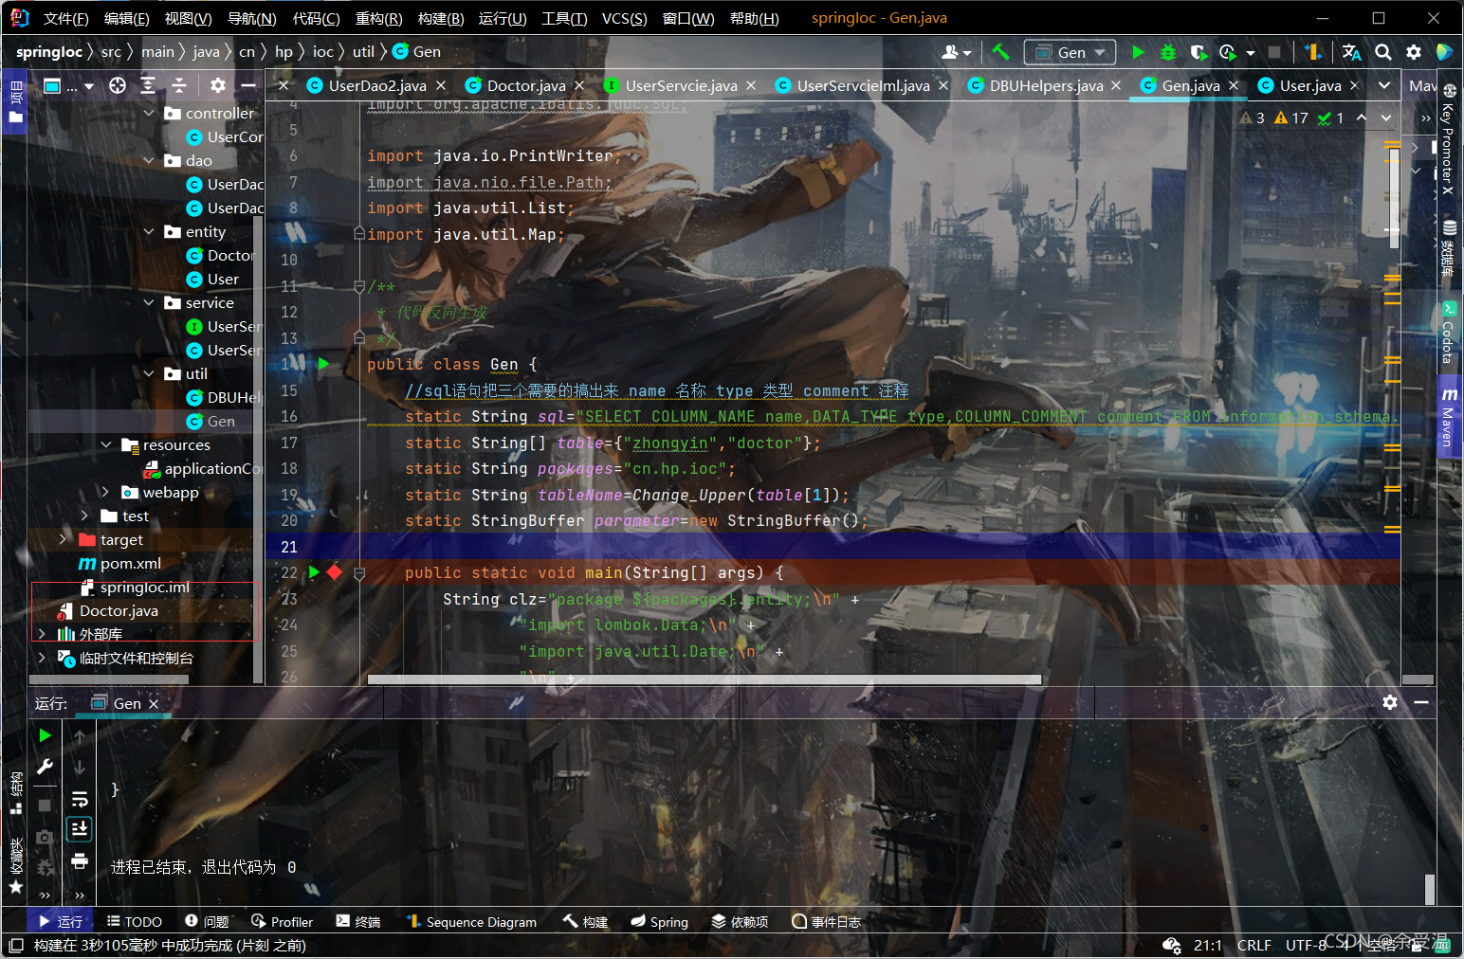Click the locate opened file crosshair icon
Viewport: 1464px width, 959px height.
[x=118, y=86]
